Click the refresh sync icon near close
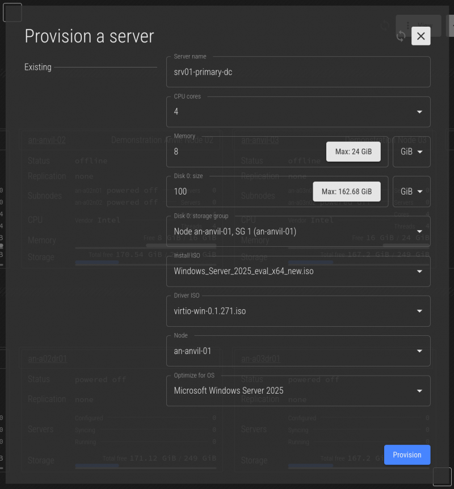Image resolution: width=454 pixels, height=489 pixels. (x=401, y=36)
